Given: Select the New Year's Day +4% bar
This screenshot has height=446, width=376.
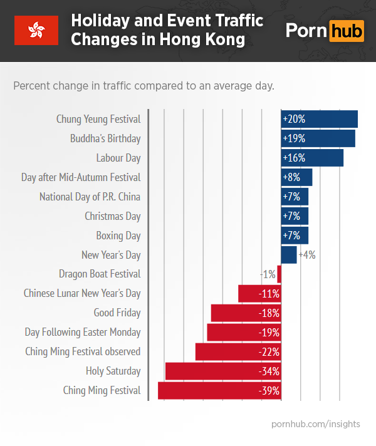Looking at the screenshot, I should (289, 255).
